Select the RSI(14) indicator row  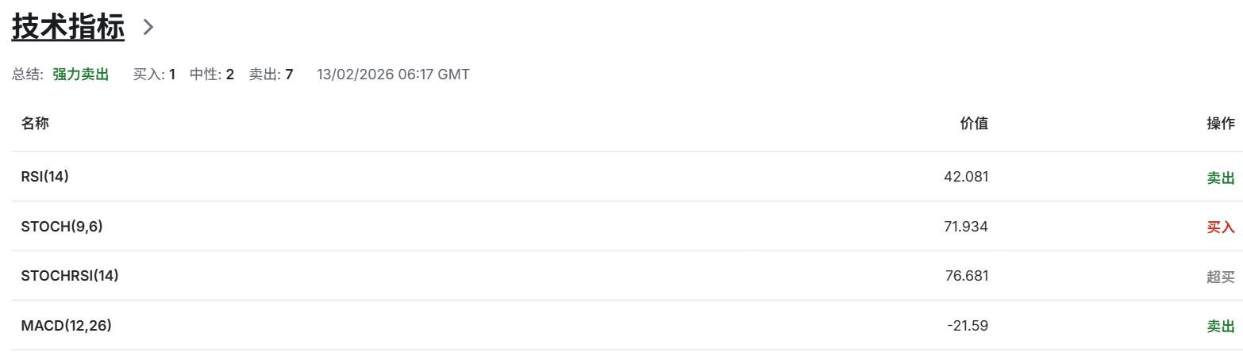tap(45, 177)
